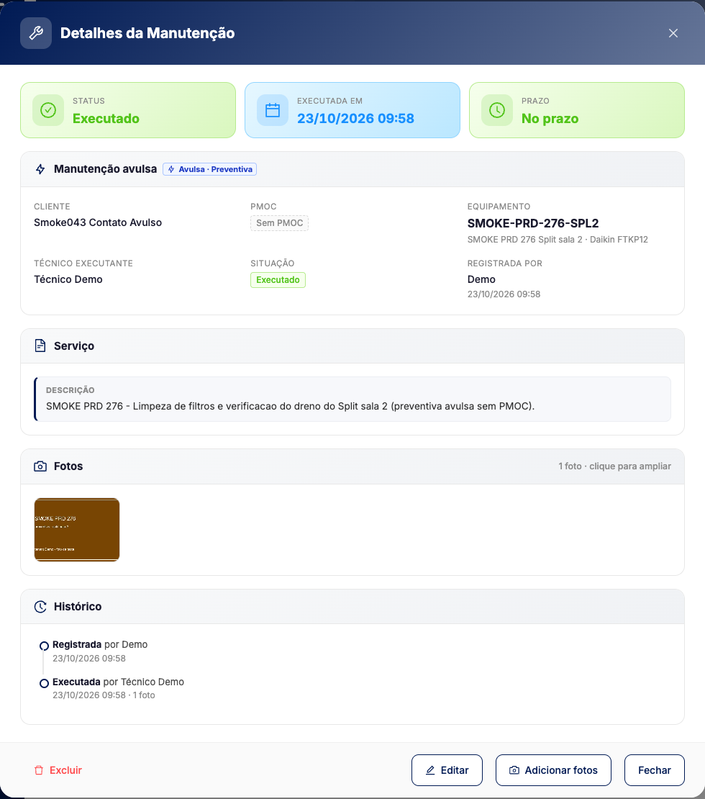Image resolution: width=705 pixels, height=799 pixels.
Task: Click the Adicionar fotos button
Action: (553, 770)
